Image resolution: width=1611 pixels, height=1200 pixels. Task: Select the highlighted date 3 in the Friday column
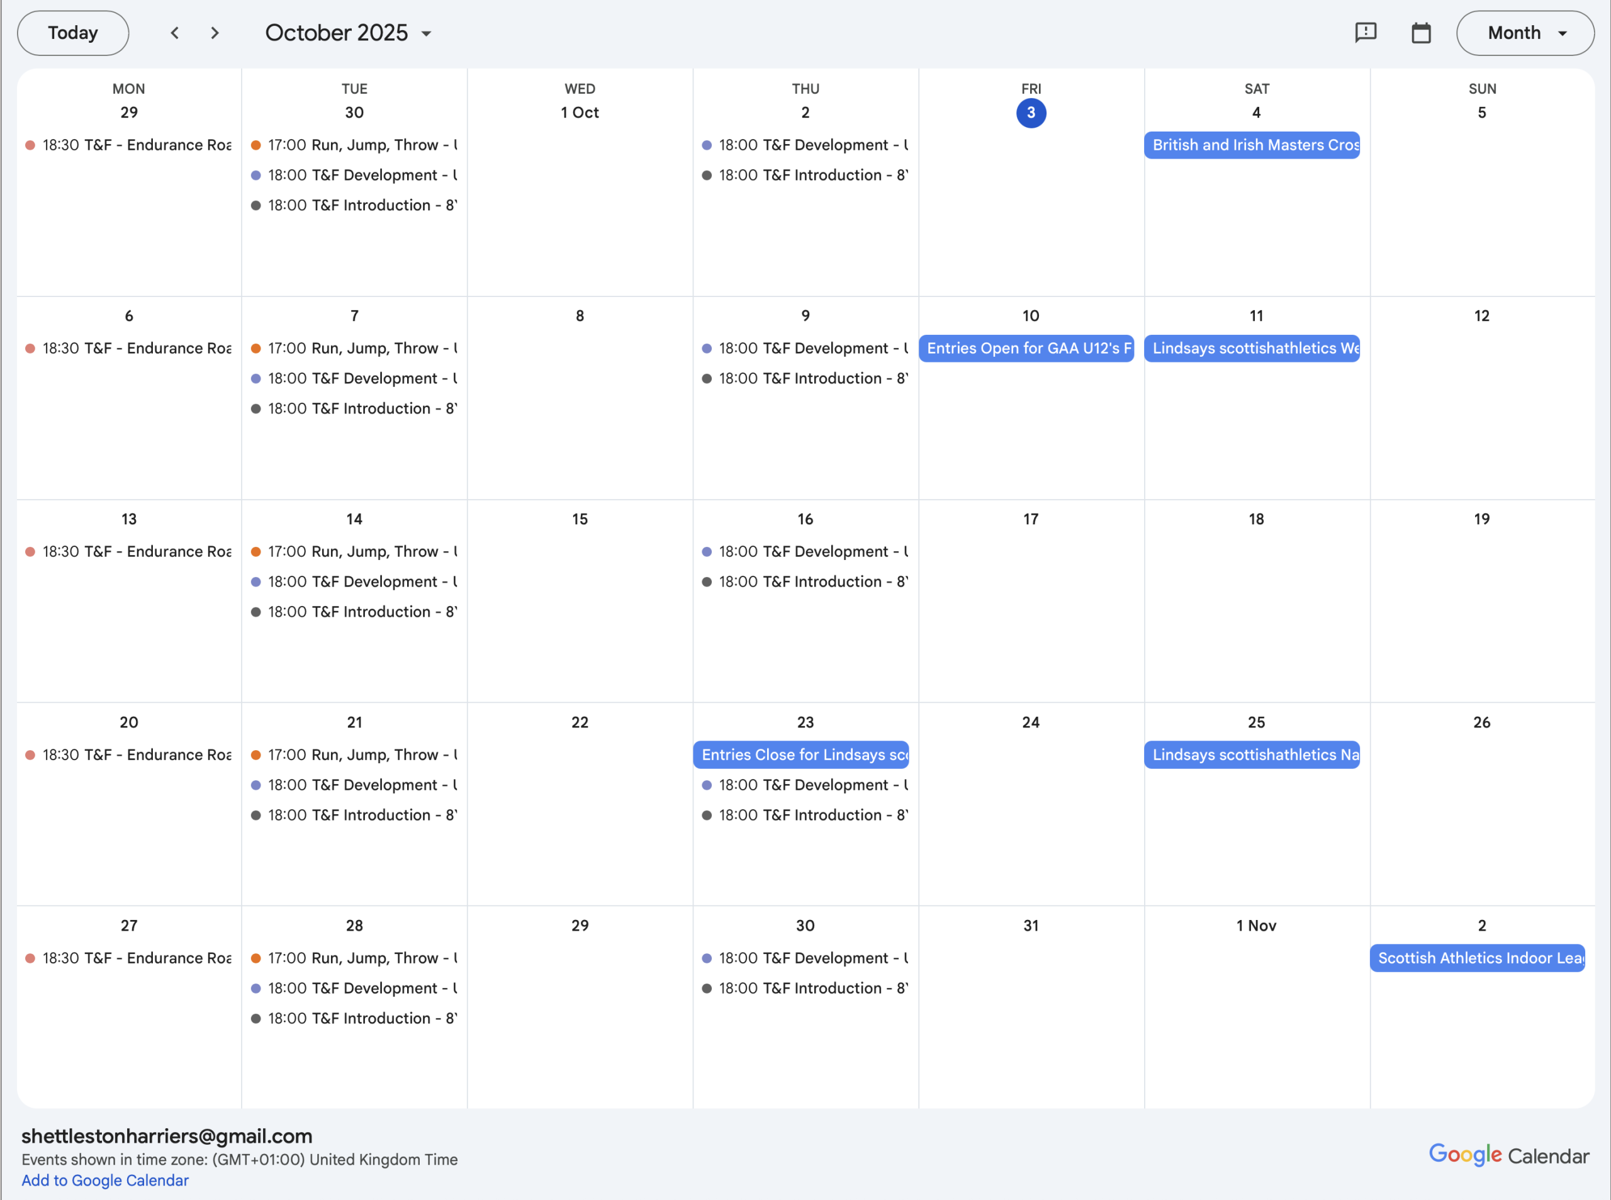1030,113
